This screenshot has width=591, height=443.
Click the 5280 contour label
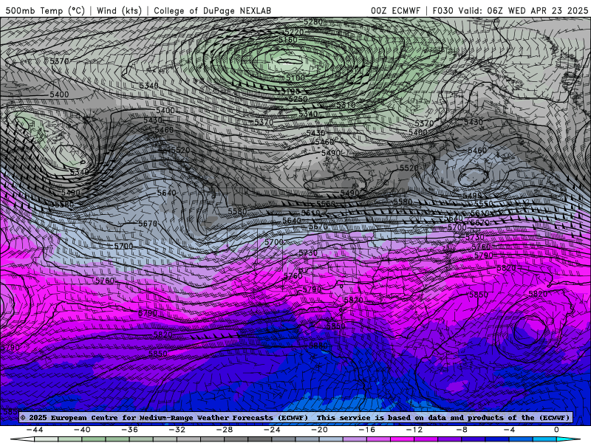pos(313,22)
